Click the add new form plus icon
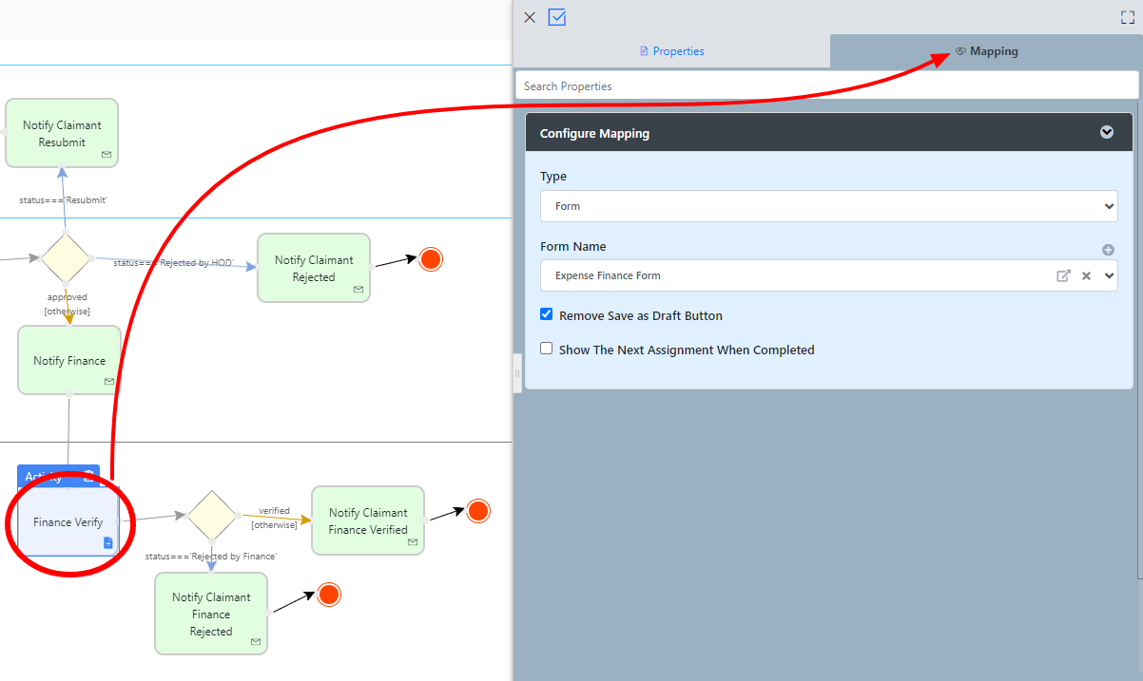 tap(1108, 250)
